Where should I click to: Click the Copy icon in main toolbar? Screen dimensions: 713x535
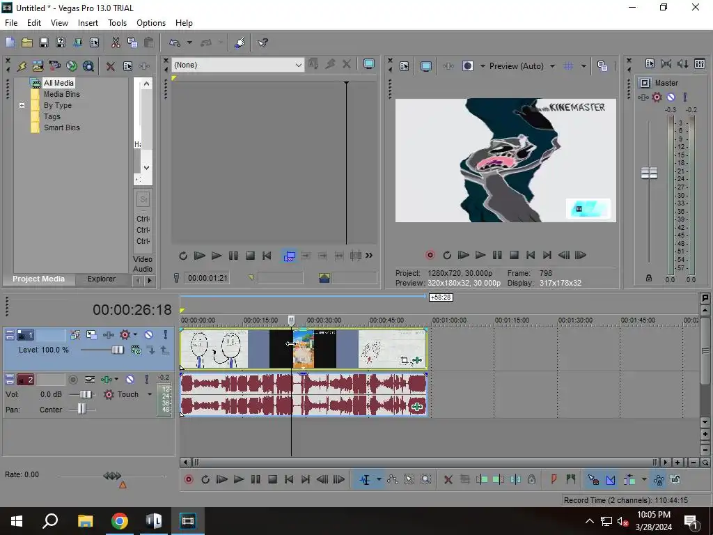coord(132,42)
